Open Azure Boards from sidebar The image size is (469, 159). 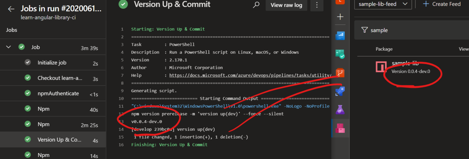(340, 54)
